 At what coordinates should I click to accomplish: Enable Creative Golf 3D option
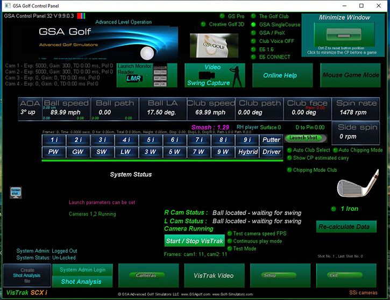(x=203, y=24)
